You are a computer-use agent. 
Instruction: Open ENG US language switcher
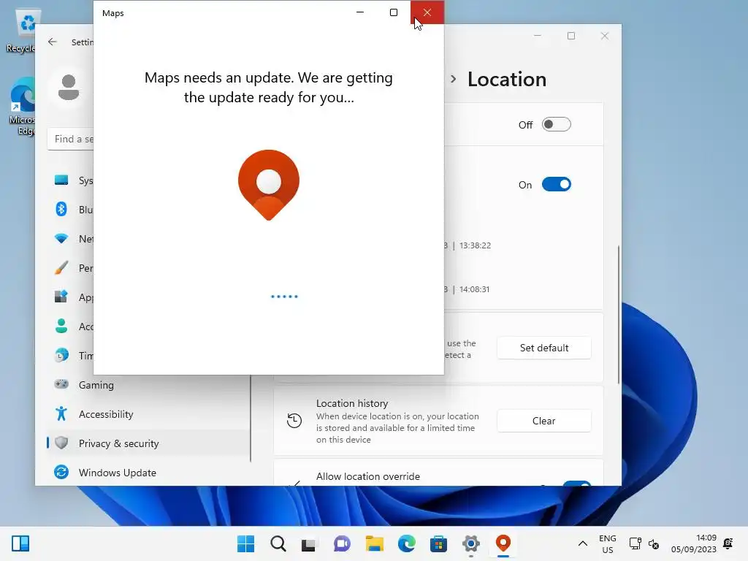point(607,543)
